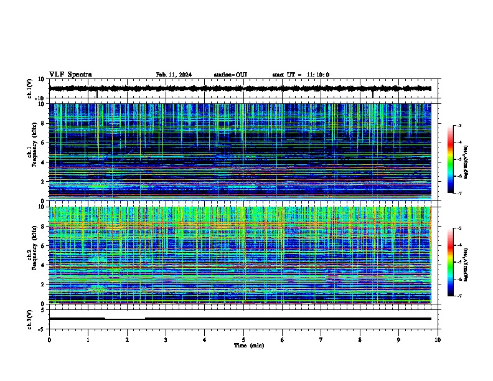Click the "8" tick on ch.1 frequency axis
The height and width of the screenshot is (381, 493).
pyautogui.click(x=44, y=123)
